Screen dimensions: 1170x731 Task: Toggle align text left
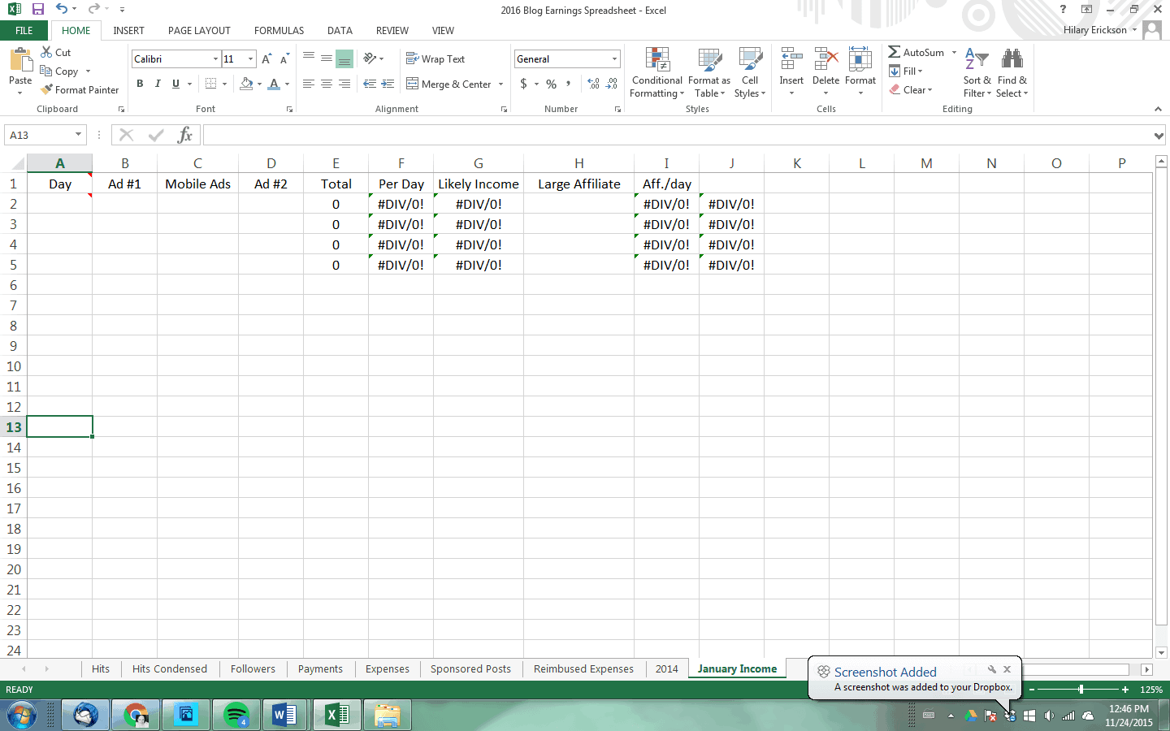309,84
